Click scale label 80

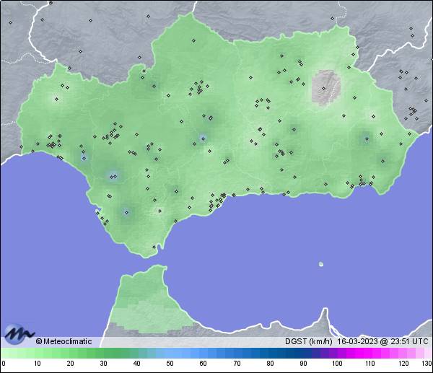pyautogui.click(x=270, y=364)
